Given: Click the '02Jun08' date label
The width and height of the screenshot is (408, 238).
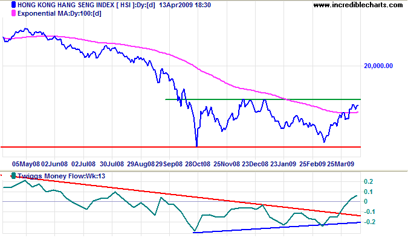Looking at the screenshot, I should [x=54, y=164].
